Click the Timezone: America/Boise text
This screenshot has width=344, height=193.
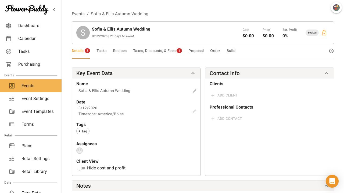pyautogui.click(x=101, y=114)
